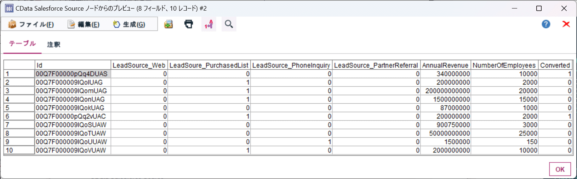This screenshot has height=179, width=577.
Task: Select cell 00Q7F00000pQq4DUAS
Action: [x=73, y=74]
